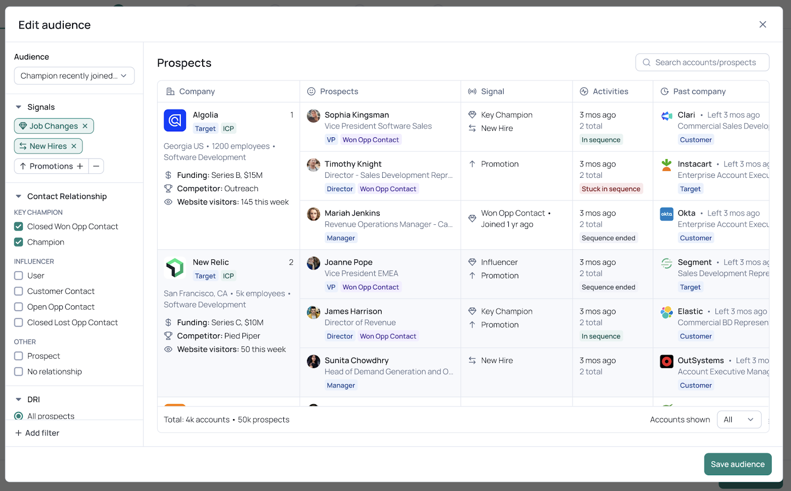Close the Edit audience dialog
This screenshot has width=791, height=491.
click(x=763, y=25)
